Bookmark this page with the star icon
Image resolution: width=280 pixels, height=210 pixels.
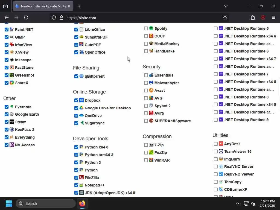click(x=225, y=17)
